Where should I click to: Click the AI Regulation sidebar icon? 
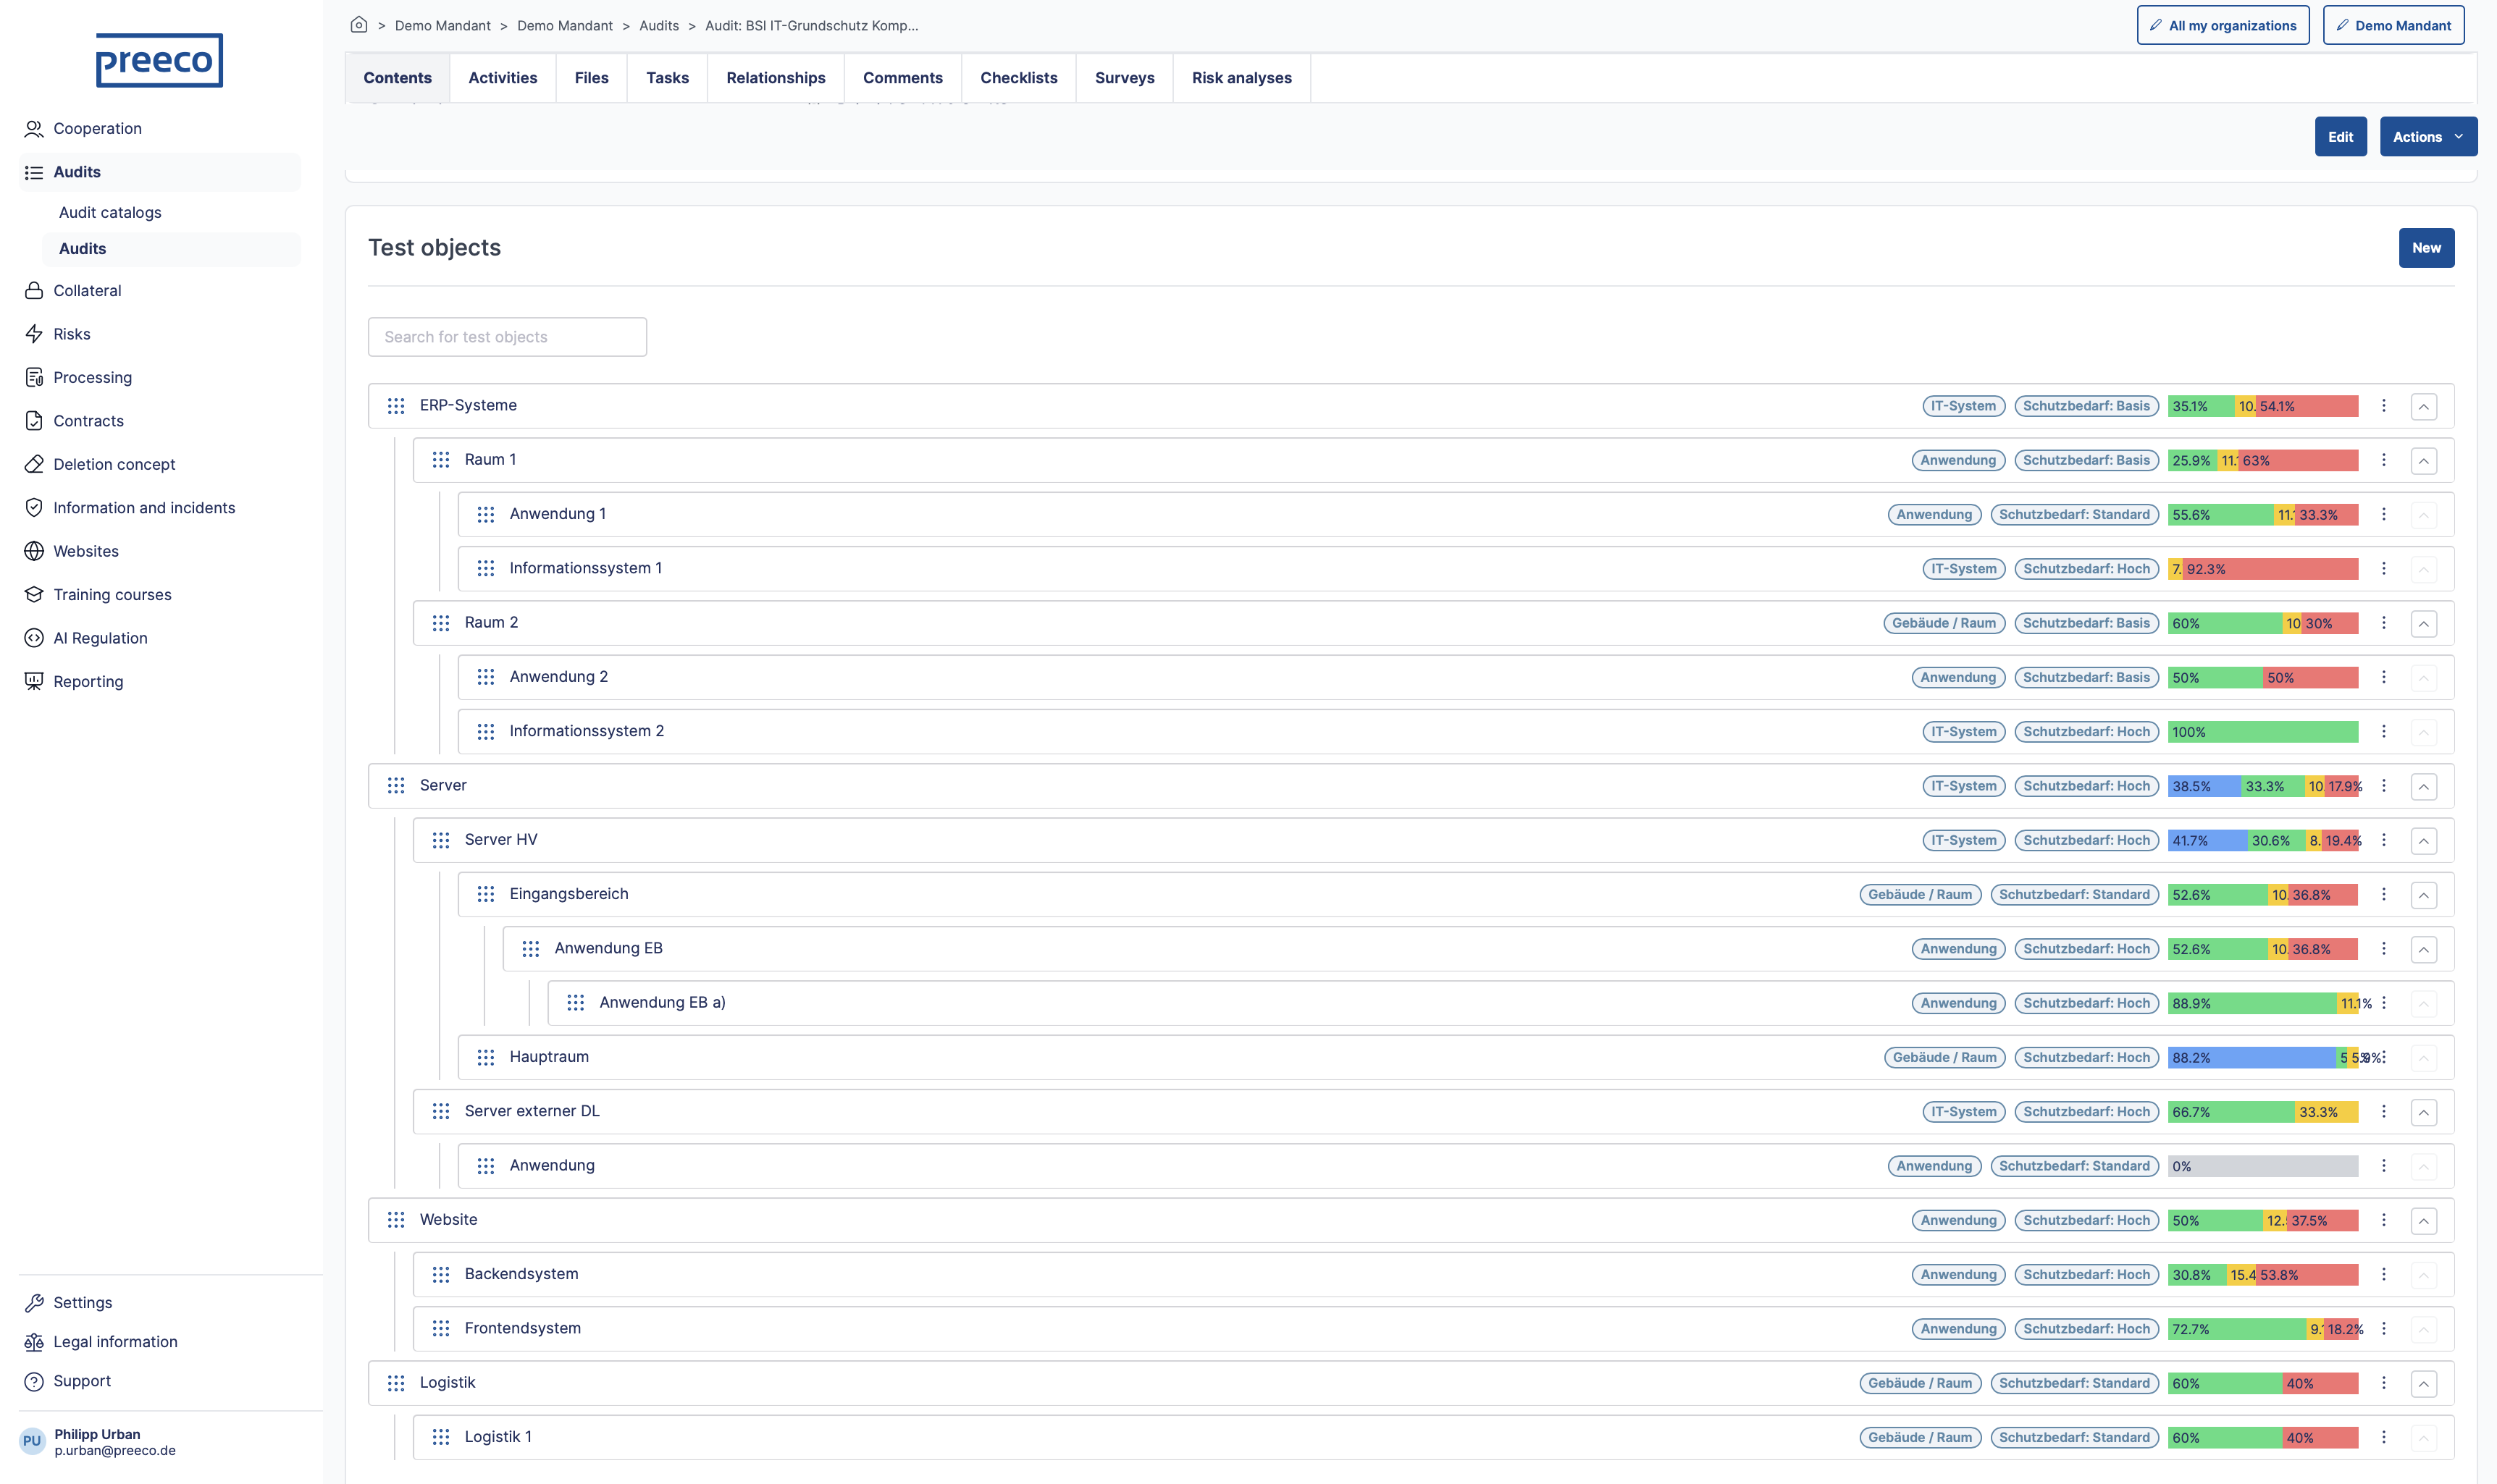pyautogui.click(x=34, y=638)
